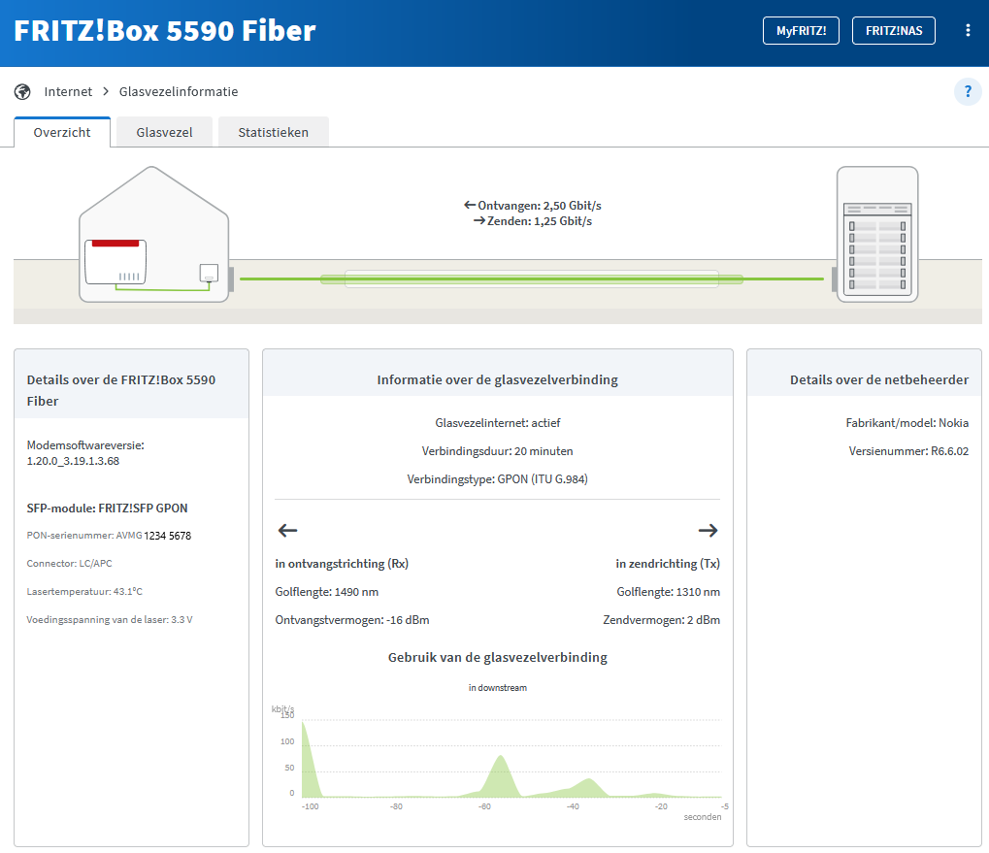
Task: Click the green fiber cable line
Action: coord(532,279)
